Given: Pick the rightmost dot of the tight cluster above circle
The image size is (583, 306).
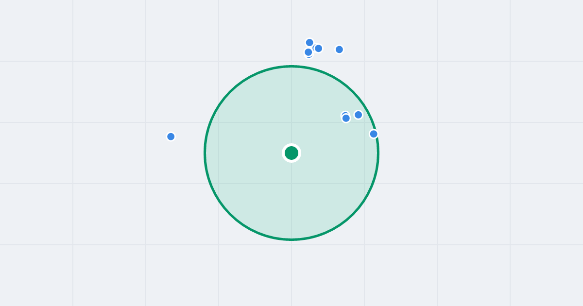Looking at the screenshot, I should click(319, 48).
